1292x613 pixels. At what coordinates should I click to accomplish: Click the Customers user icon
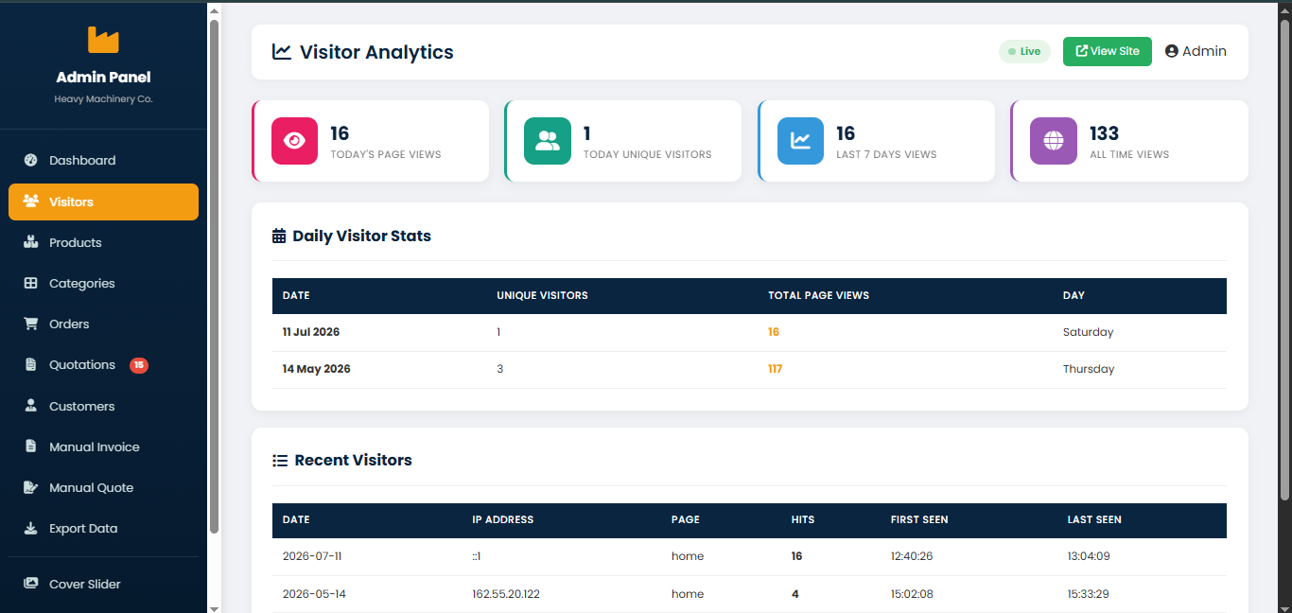point(30,406)
